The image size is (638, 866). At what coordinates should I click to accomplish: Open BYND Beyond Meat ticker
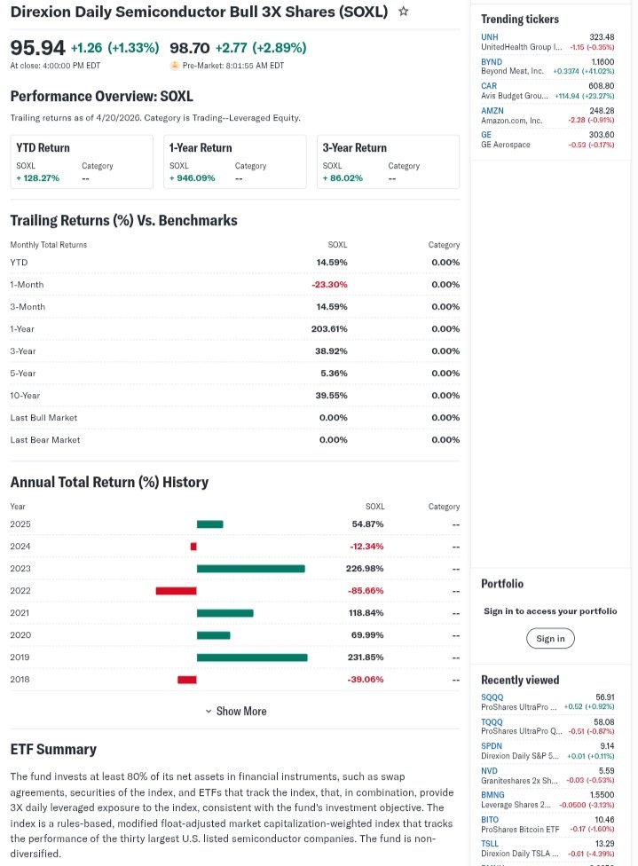pos(492,62)
